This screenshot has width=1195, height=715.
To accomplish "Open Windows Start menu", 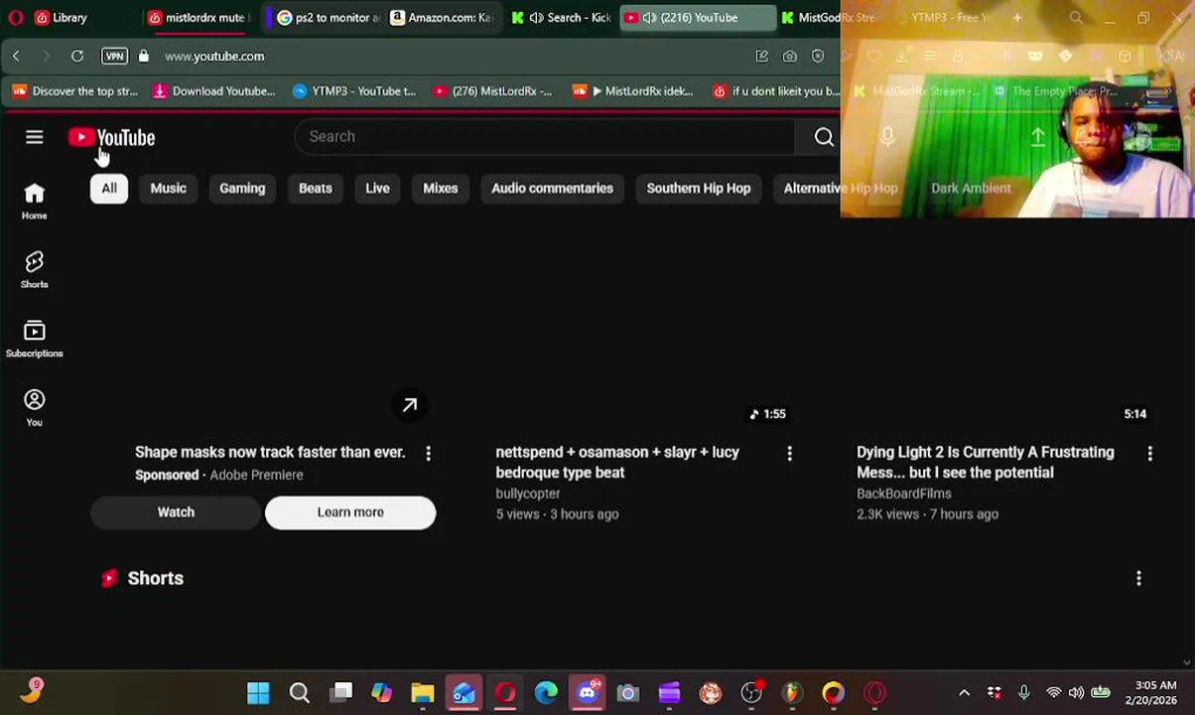I will tap(258, 692).
